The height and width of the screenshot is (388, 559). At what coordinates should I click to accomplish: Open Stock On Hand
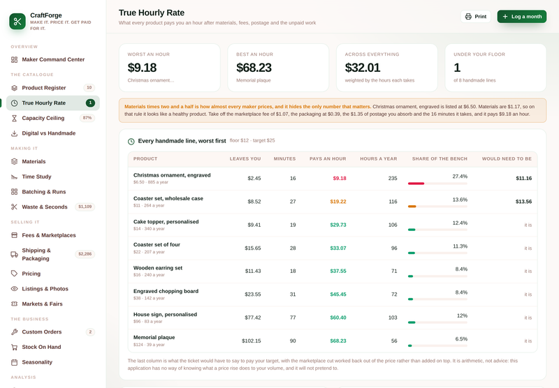(53, 347)
